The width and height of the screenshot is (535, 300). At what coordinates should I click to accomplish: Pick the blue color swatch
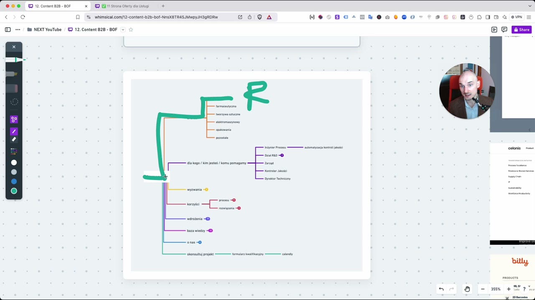pyautogui.click(x=14, y=182)
